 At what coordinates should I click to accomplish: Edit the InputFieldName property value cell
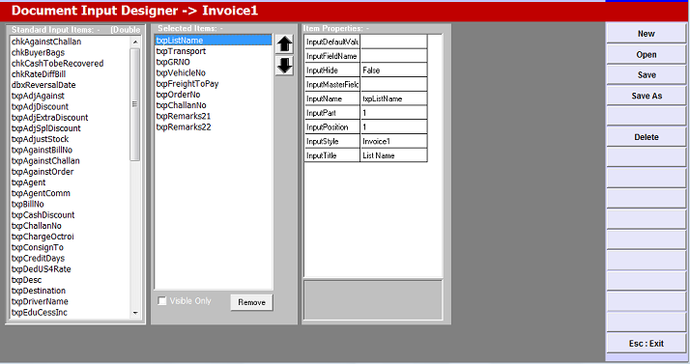[393, 56]
